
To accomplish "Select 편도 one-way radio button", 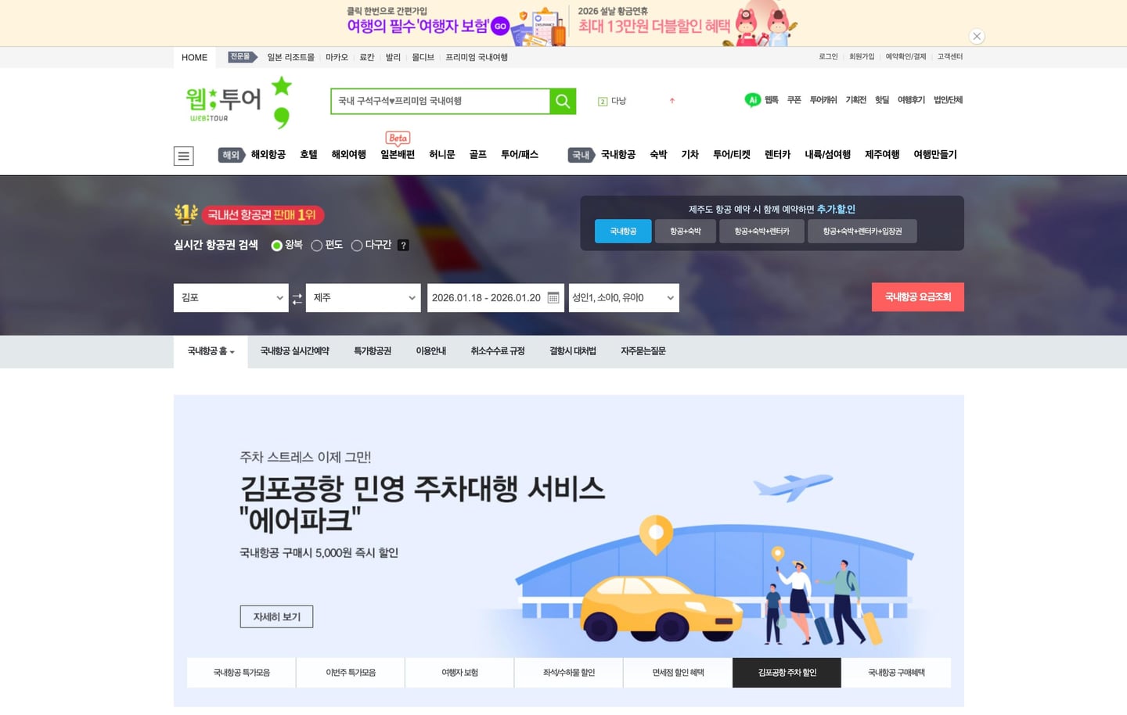I will pos(317,246).
